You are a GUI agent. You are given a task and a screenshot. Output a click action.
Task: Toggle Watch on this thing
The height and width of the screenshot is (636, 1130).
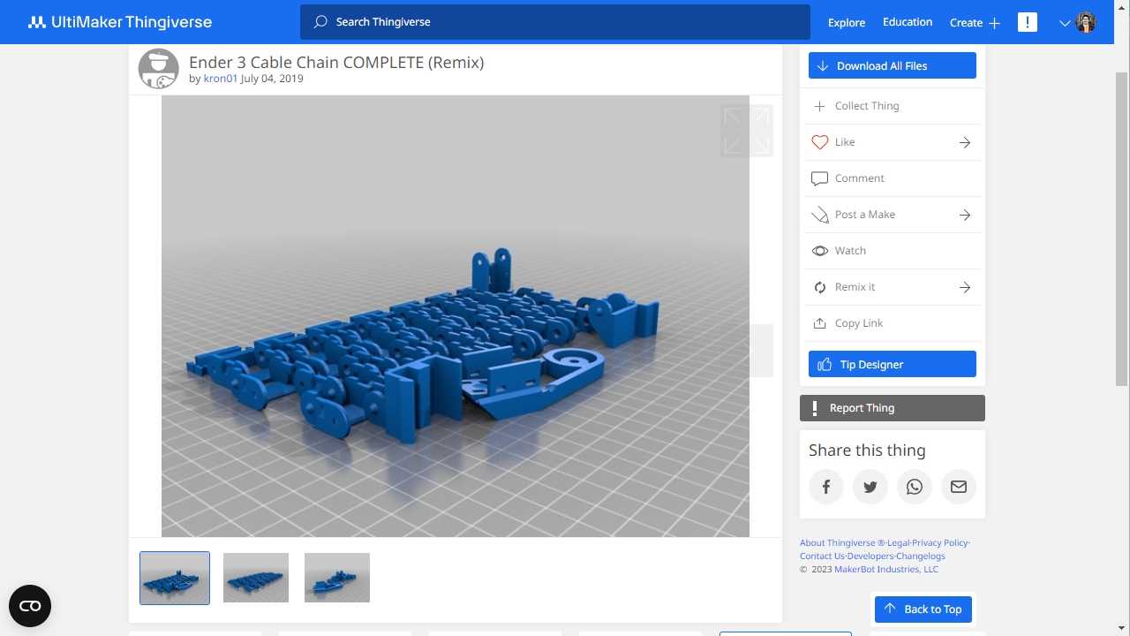pos(849,251)
